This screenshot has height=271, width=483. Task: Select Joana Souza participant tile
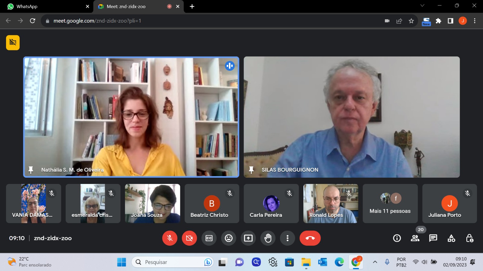click(x=152, y=204)
